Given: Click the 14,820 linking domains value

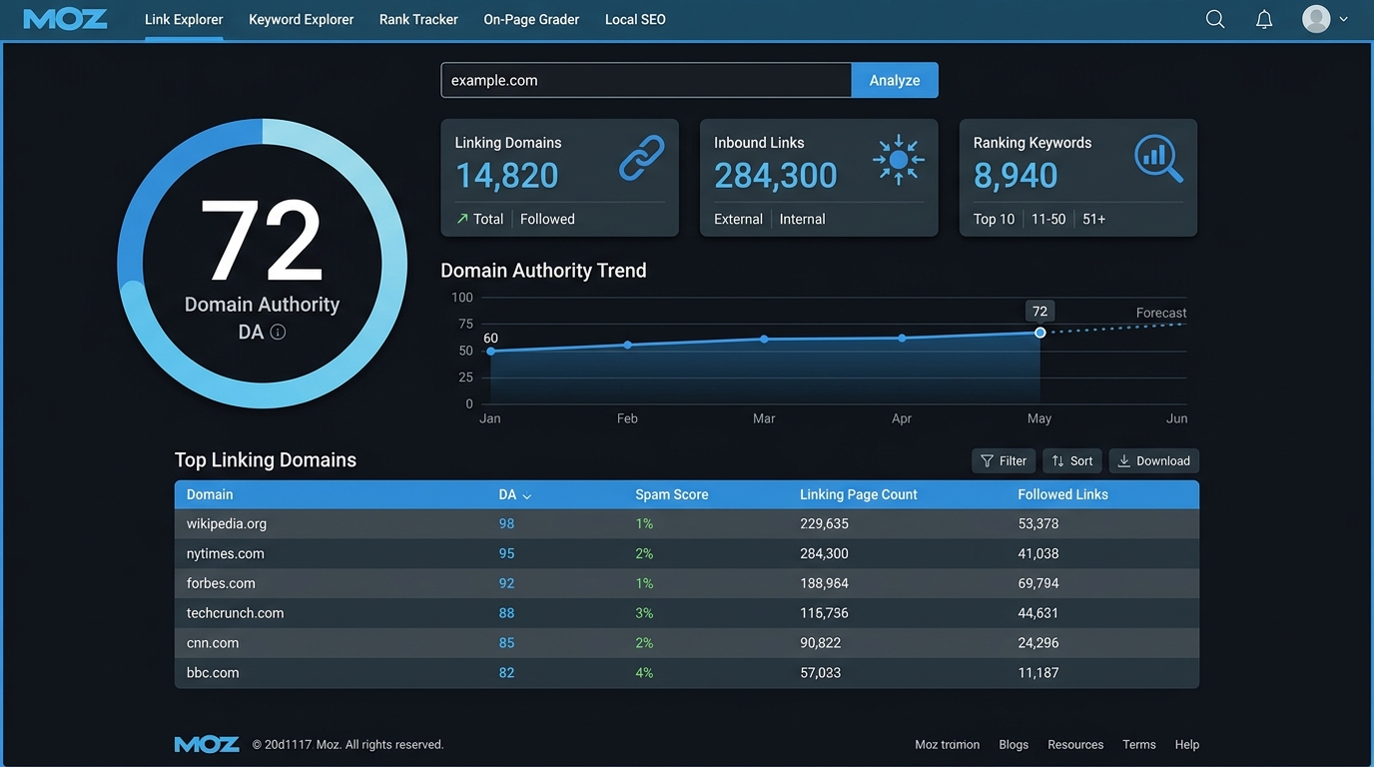Looking at the screenshot, I should (507, 176).
